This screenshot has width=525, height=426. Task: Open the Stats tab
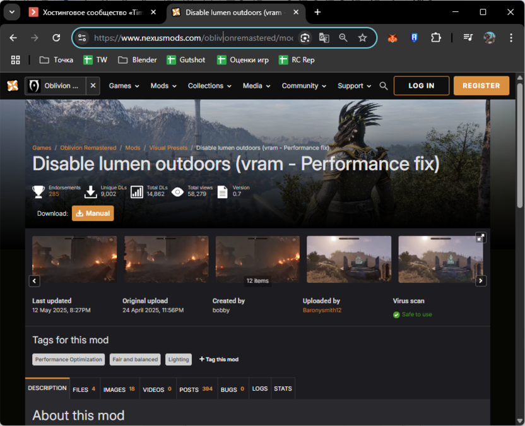point(283,389)
